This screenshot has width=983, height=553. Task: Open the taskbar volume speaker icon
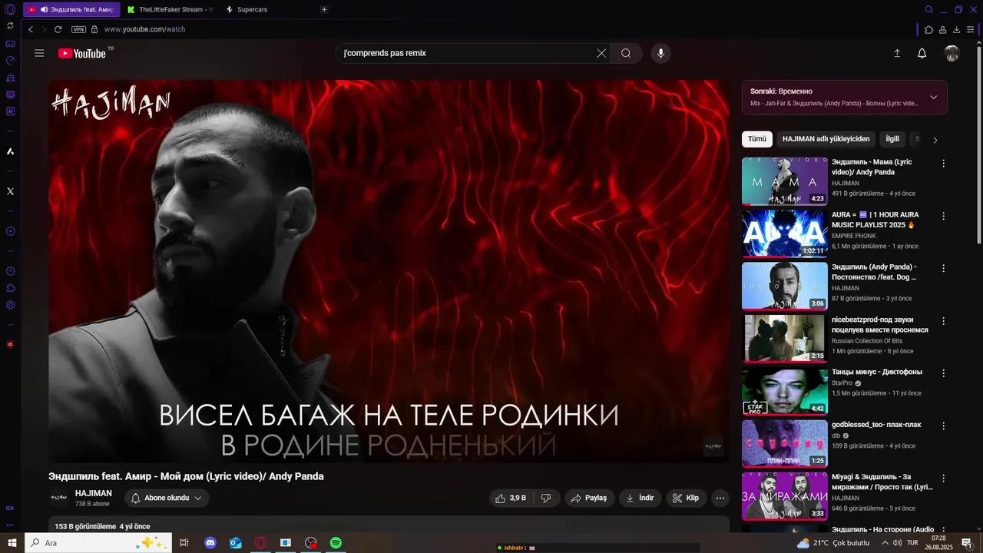pos(897,543)
